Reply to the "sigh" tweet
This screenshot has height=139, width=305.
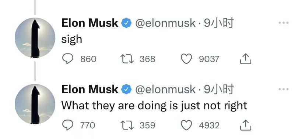(x=67, y=59)
